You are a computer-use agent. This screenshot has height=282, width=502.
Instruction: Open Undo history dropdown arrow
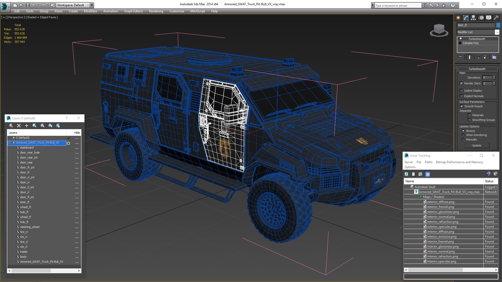[x=38, y=5]
